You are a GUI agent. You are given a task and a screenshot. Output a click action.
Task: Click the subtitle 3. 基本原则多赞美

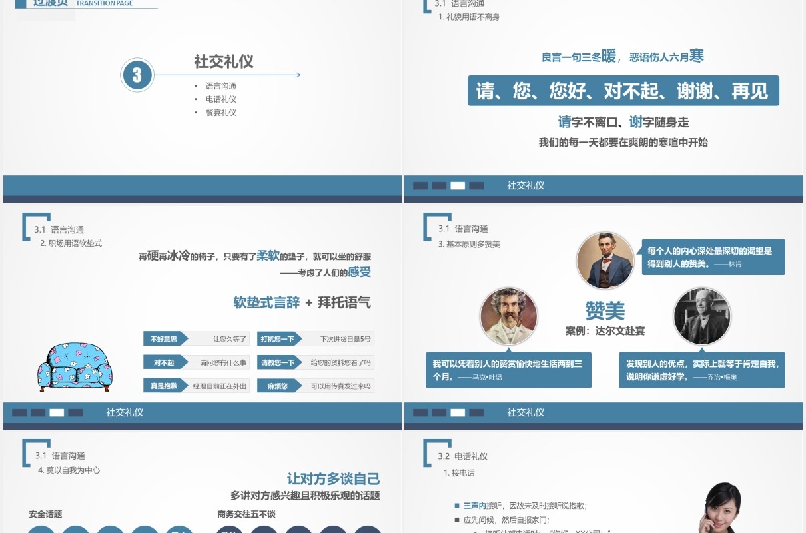click(469, 244)
